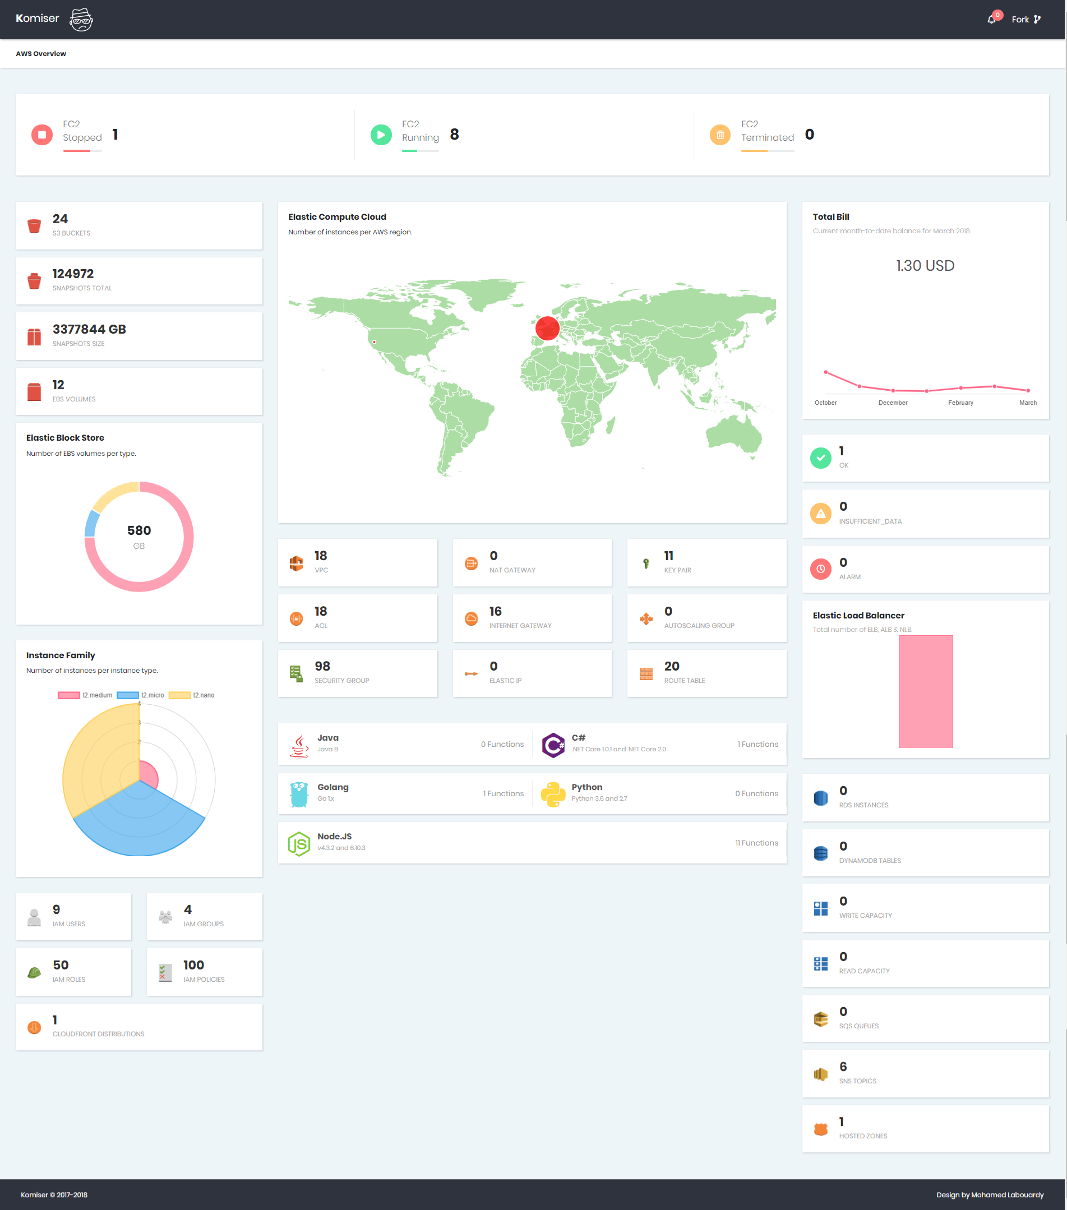Click the Komiser mascot logo icon
The width and height of the screenshot is (1067, 1210).
(x=81, y=20)
